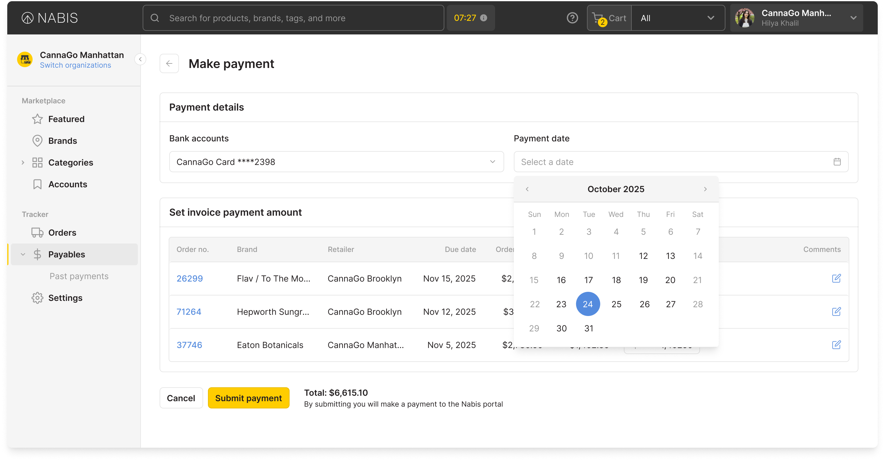885x461 pixels.
Task: Click Switch organizations link
Action: tap(75, 65)
